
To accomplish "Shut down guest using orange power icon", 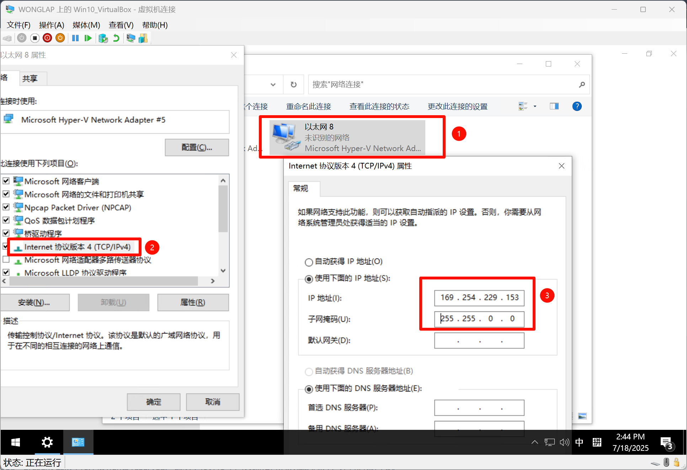I will [60, 38].
